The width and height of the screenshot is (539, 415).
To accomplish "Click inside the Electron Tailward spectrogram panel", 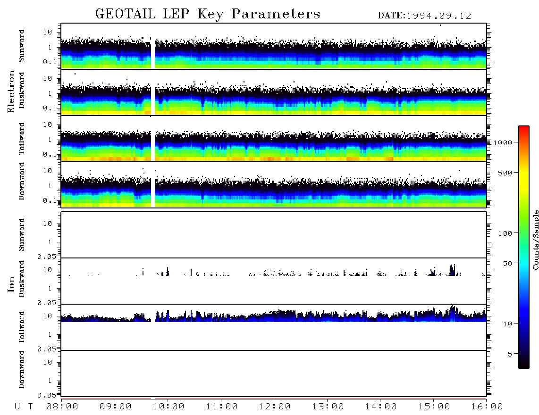I will 274,139.
